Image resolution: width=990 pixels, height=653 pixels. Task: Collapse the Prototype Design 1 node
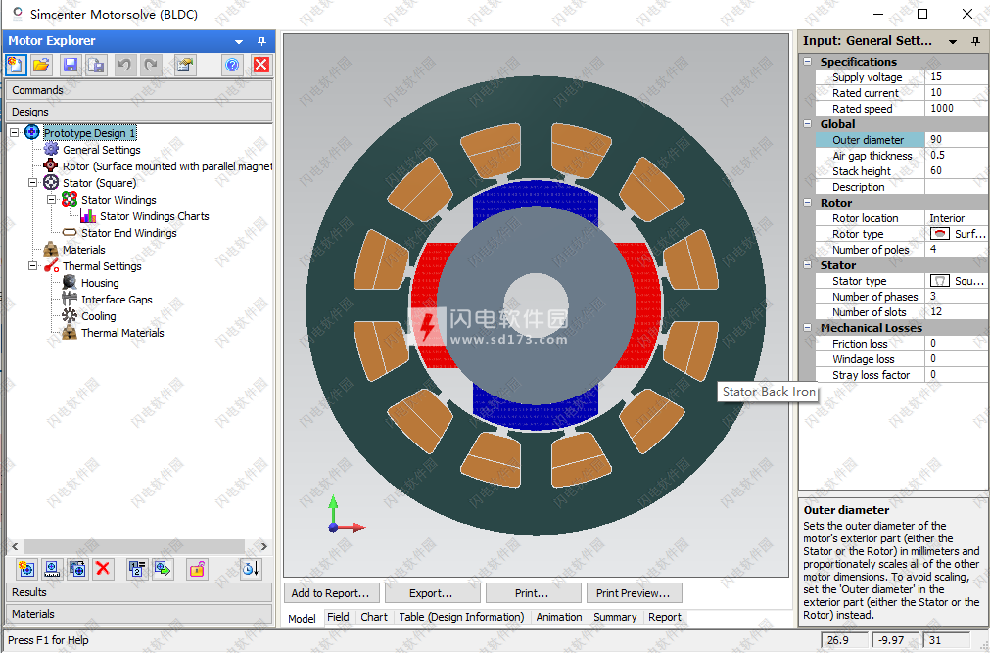pos(14,132)
